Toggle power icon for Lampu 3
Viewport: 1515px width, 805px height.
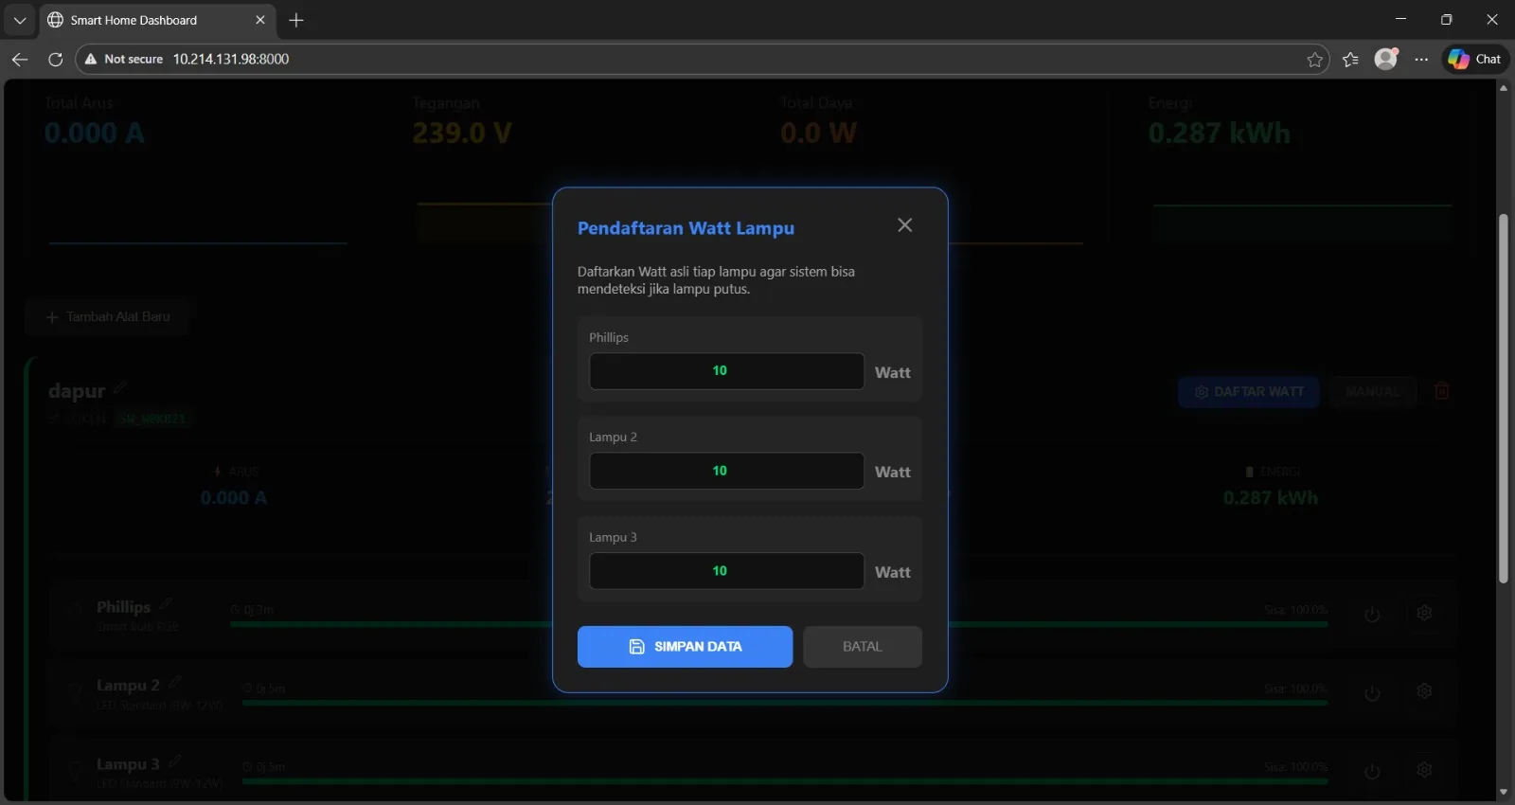click(x=1372, y=772)
